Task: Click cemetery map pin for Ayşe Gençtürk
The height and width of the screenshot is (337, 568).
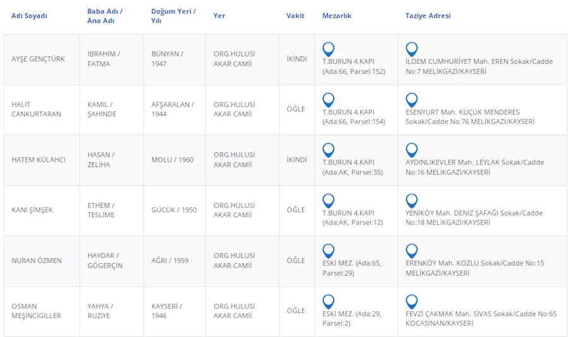Action: click(x=329, y=49)
